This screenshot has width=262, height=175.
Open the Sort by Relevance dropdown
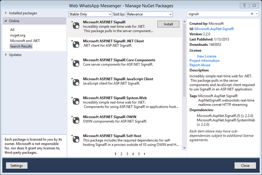point(149,14)
